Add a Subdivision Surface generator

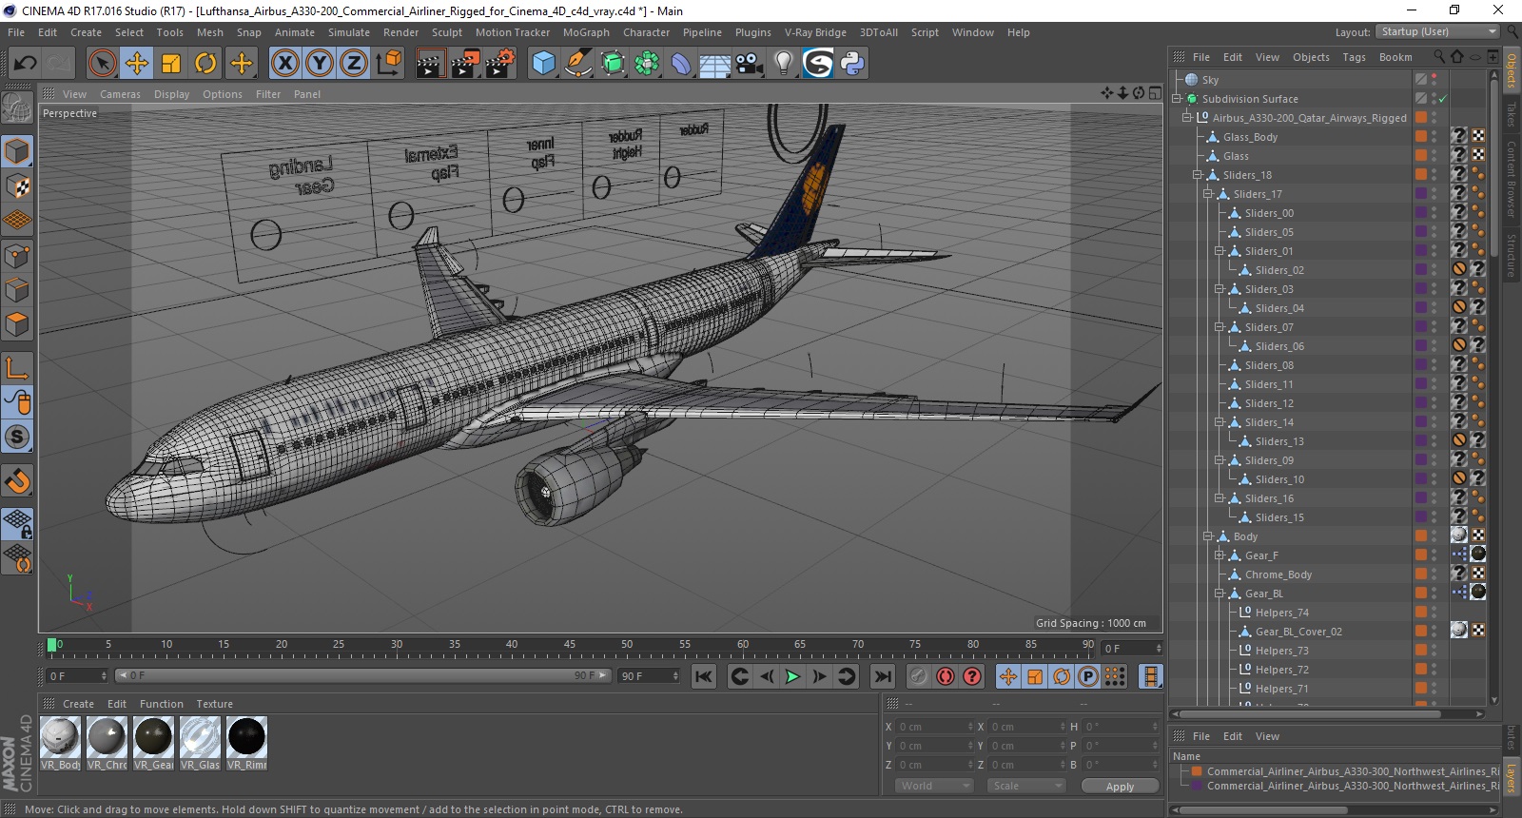(x=613, y=64)
